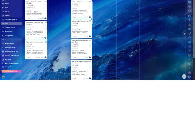Add Дело on Люберцы deal card
Screen dimensions: 195x130
[x=28, y=38]
